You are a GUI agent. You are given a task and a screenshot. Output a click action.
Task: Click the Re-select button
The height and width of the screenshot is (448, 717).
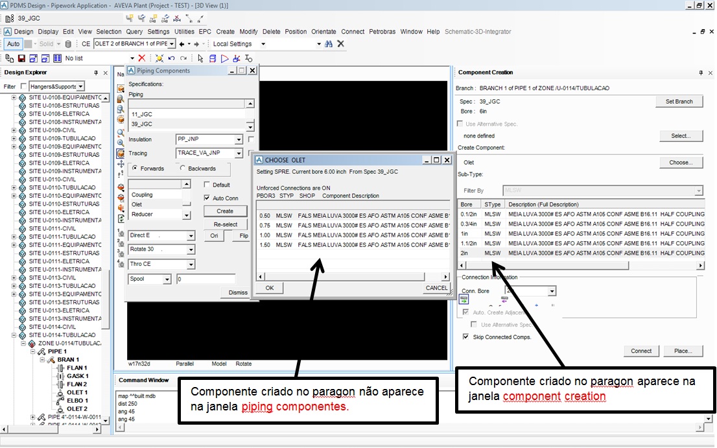226,224
